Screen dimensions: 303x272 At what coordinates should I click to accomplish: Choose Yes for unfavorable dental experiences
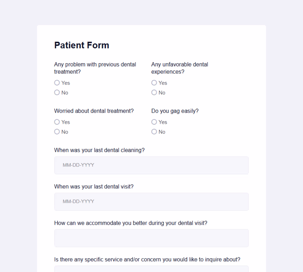(x=154, y=83)
